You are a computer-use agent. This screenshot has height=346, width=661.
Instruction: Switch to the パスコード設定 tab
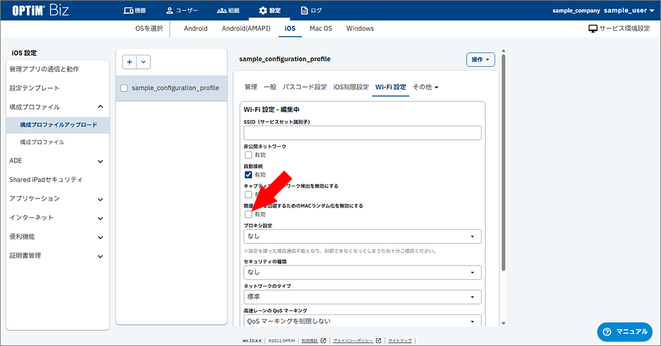point(305,87)
